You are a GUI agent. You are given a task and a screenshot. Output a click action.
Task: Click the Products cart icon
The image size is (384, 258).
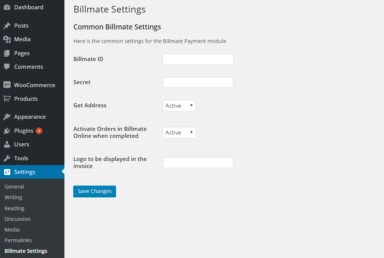(x=7, y=99)
